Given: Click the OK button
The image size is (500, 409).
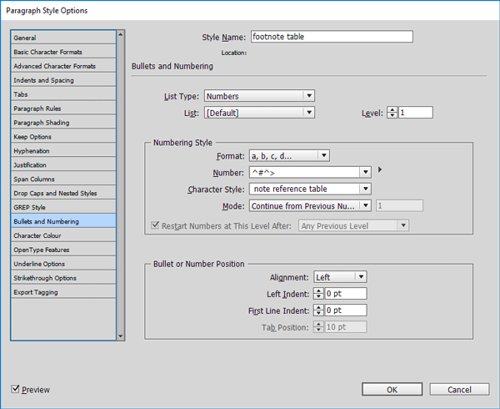Looking at the screenshot, I should click(x=392, y=389).
